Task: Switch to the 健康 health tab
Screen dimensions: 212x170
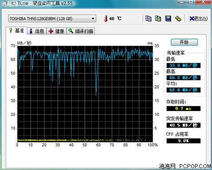Action: pyautogui.click(x=57, y=31)
